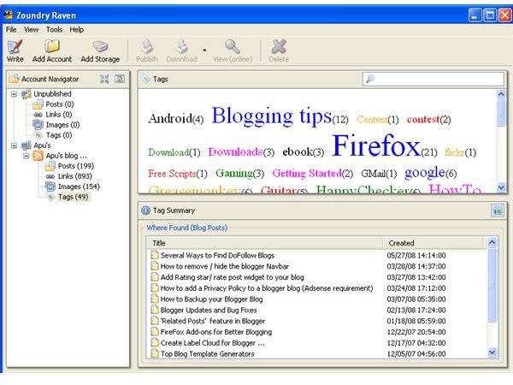Select Tags (0) under Unpublished
The height and width of the screenshot is (385, 513).
(59, 135)
